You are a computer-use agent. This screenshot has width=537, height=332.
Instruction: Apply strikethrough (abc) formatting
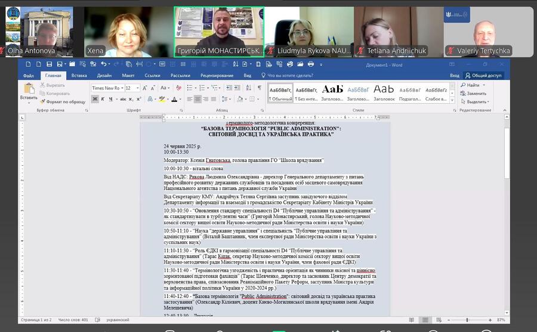tap(124, 100)
